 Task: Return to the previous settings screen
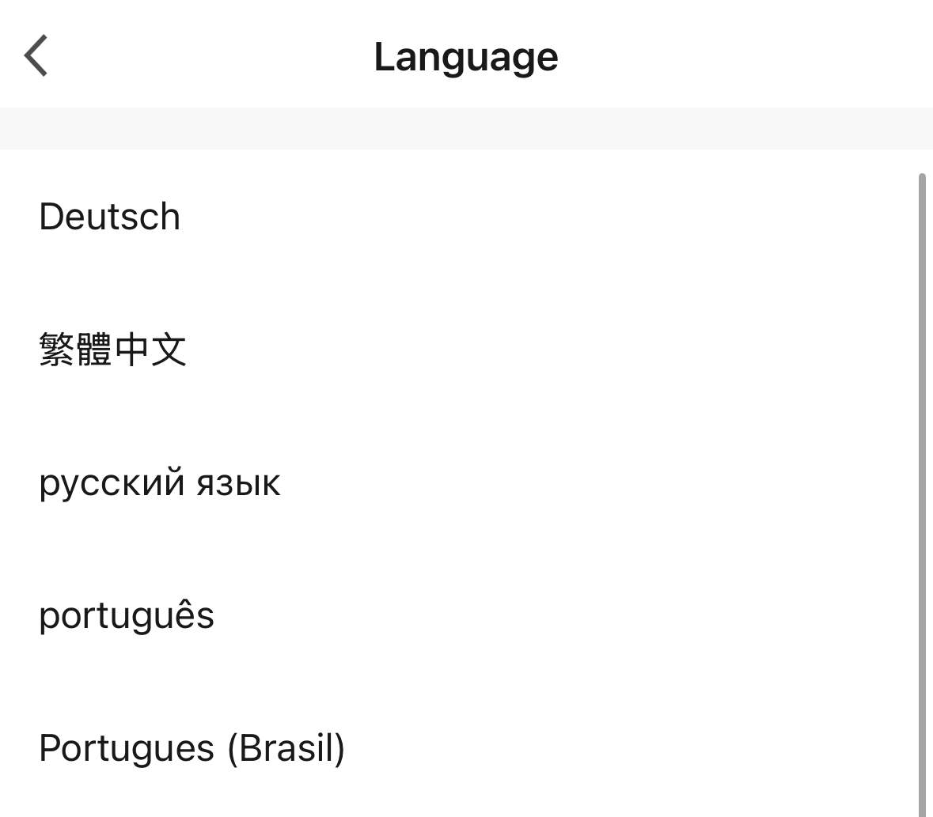[x=36, y=55]
